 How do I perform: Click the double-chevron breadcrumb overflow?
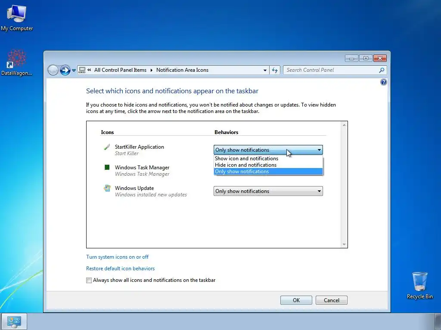tap(89, 70)
